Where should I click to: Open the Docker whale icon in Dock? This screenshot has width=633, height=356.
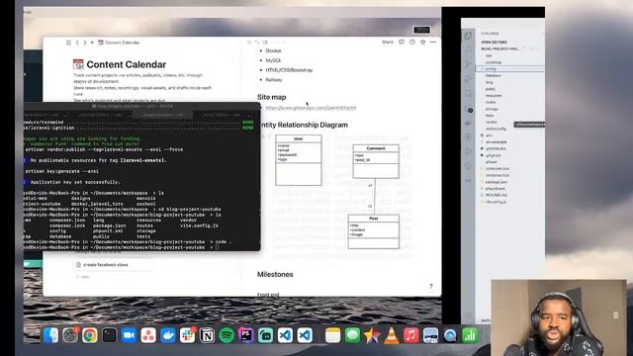pos(168,335)
